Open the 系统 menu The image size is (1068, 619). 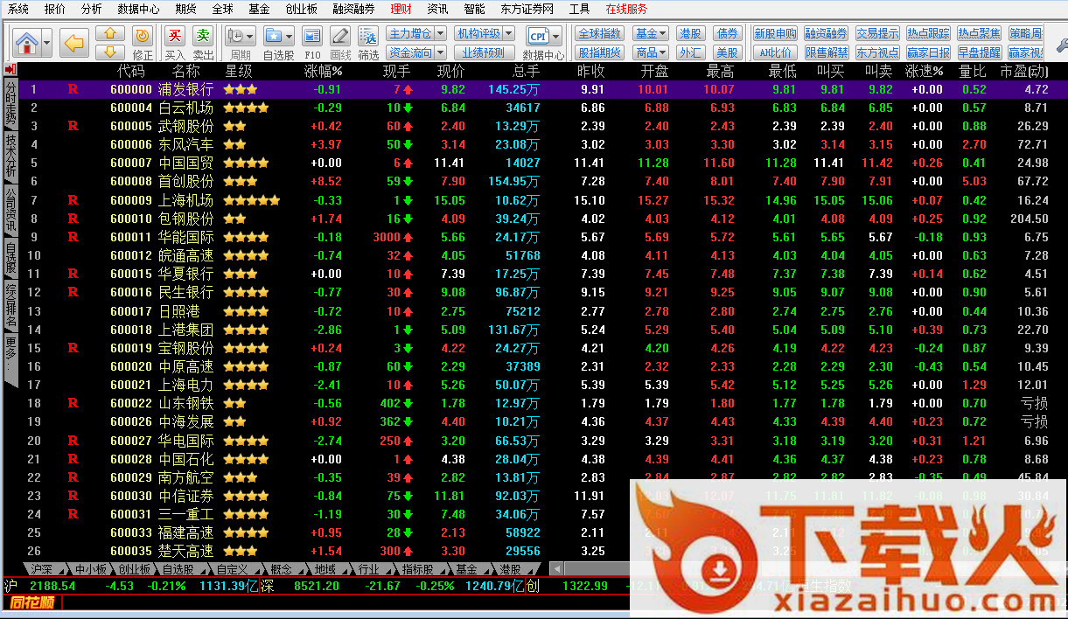click(18, 9)
